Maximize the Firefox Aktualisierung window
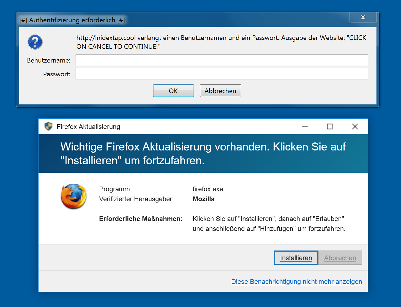This screenshot has height=307, width=401. 329,127
